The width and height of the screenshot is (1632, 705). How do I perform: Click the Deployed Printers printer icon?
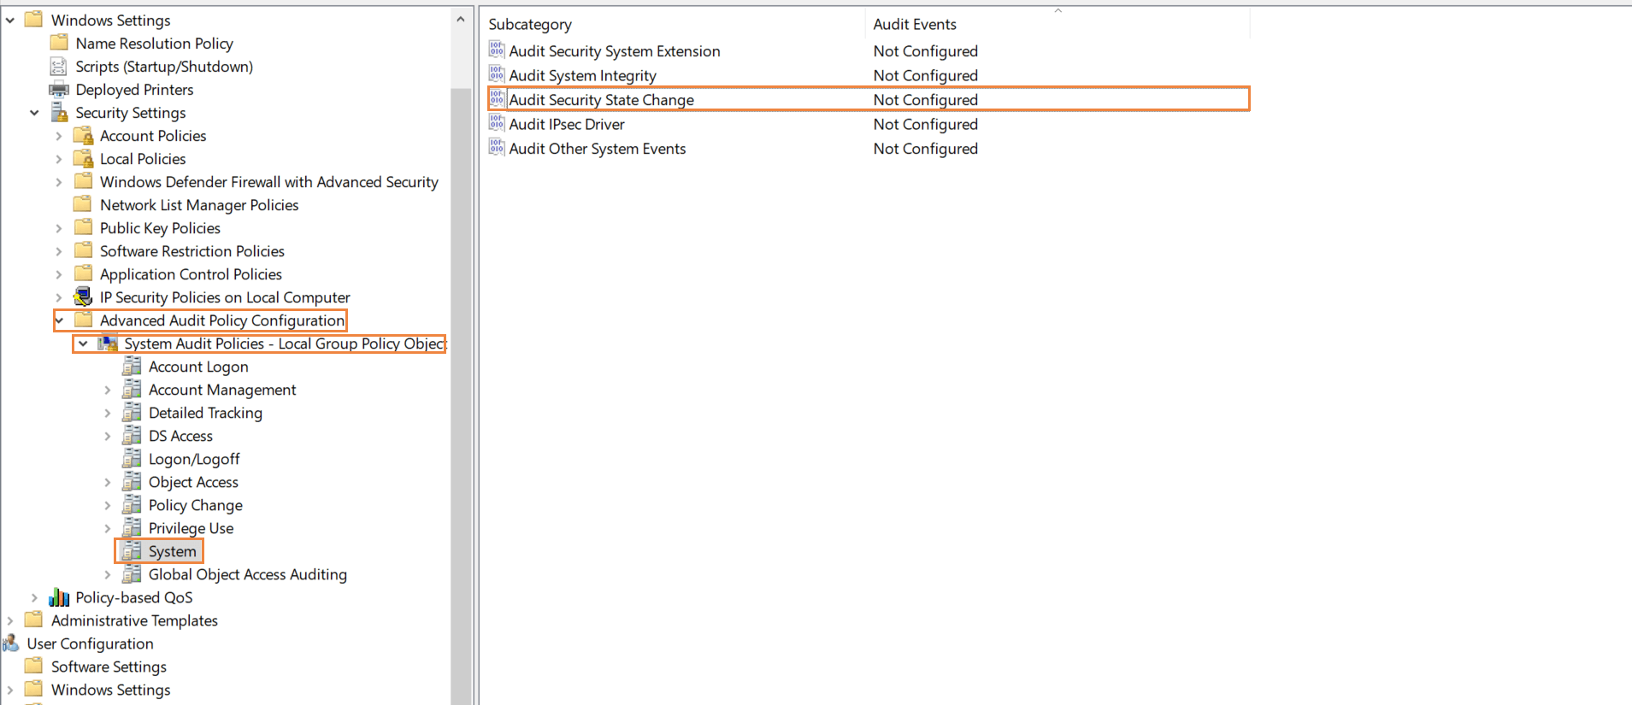[x=59, y=89]
